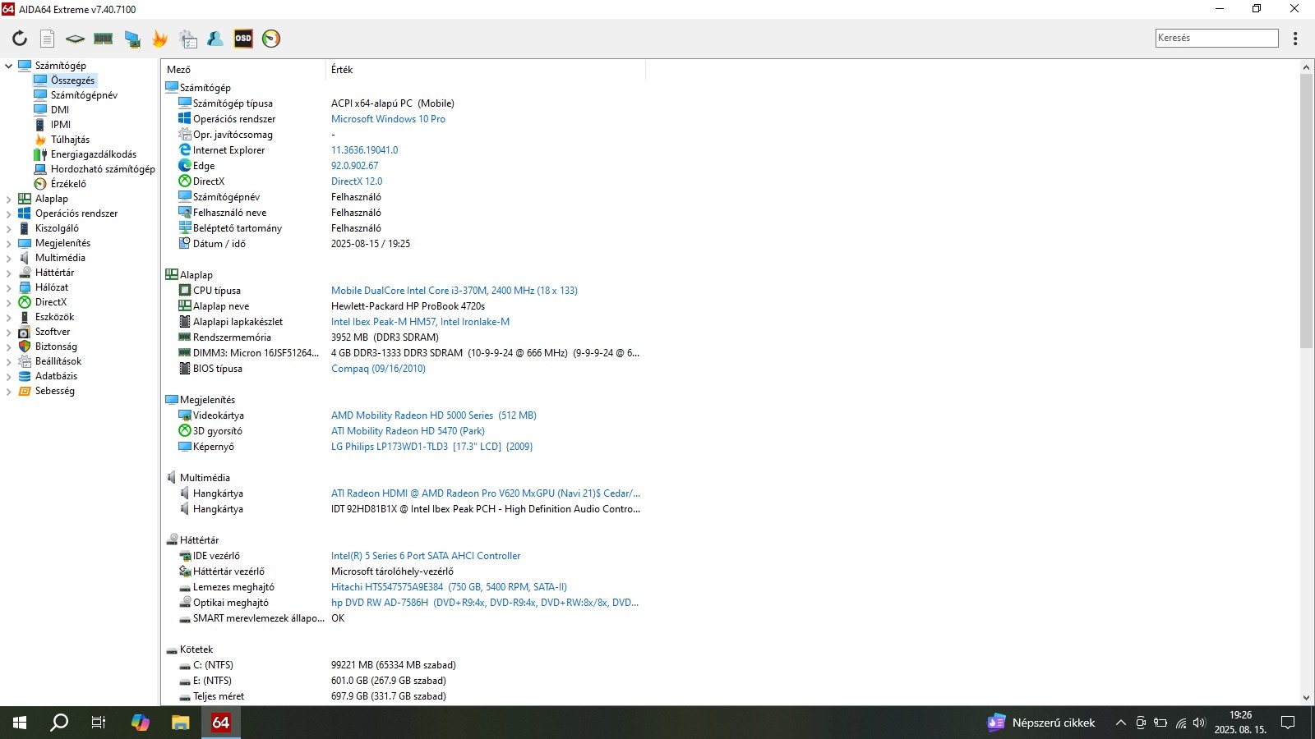The height and width of the screenshot is (739, 1315).
Task: Click the Sebesség benchmark icon
Action: point(25,391)
